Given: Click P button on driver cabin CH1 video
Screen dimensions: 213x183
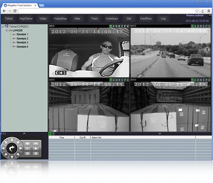Looking at the screenshot, I should point(125,26).
